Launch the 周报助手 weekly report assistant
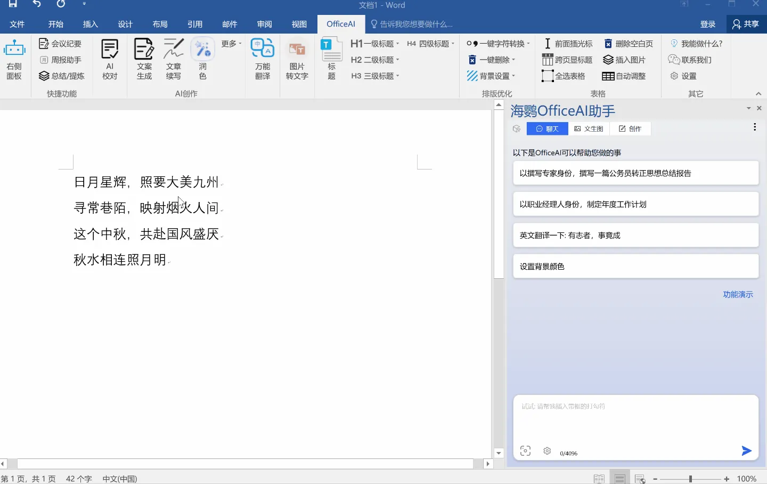Viewport: 767px width, 484px height. pyautogui.click(x=61, y=60)
